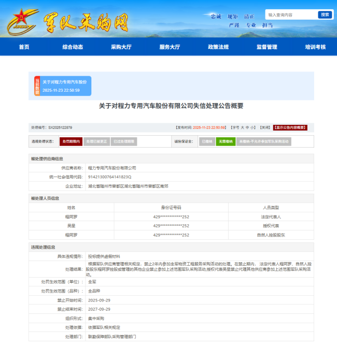Select the 已过处理期限 status tag
The height and width of the screenshot is (347, 337).
pyautogui.click(x=124, y=141)
